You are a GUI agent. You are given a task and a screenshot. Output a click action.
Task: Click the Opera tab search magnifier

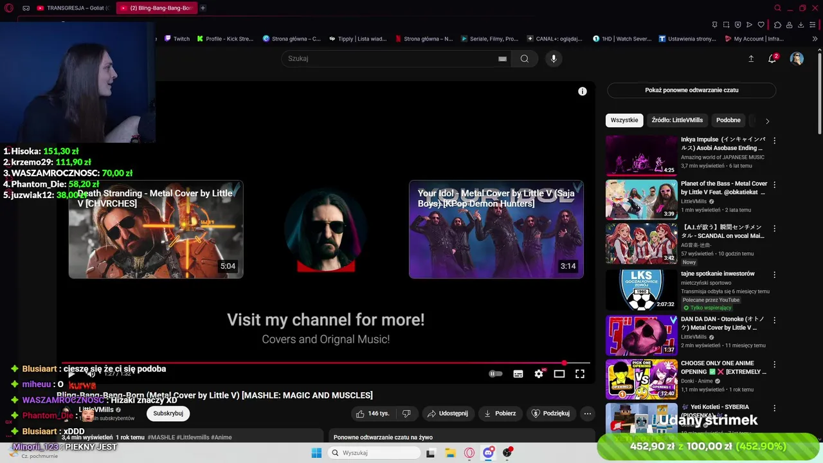777,8
